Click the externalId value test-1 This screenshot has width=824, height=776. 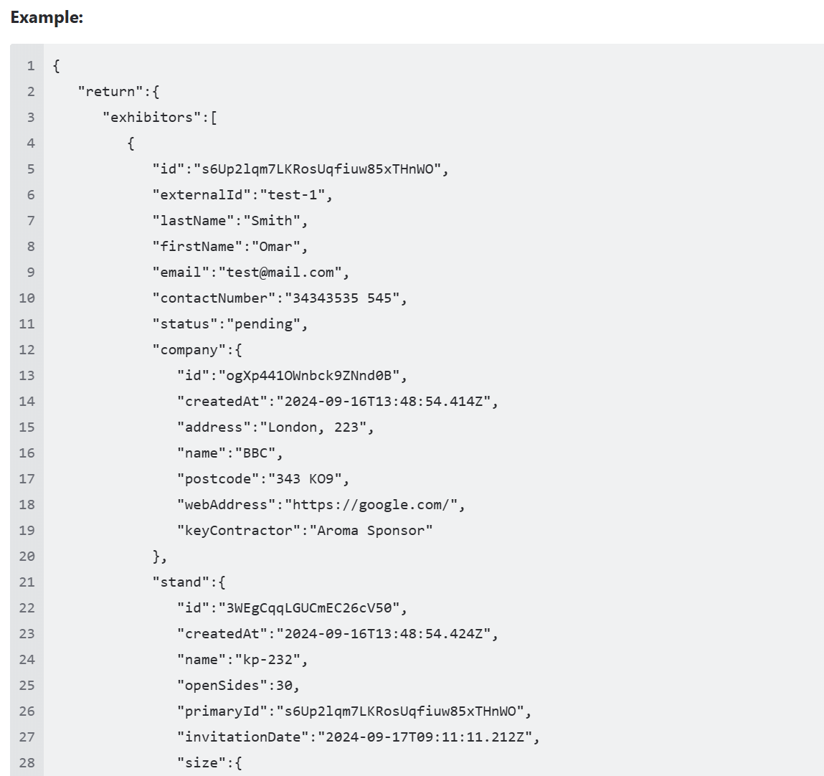(293, 195)
